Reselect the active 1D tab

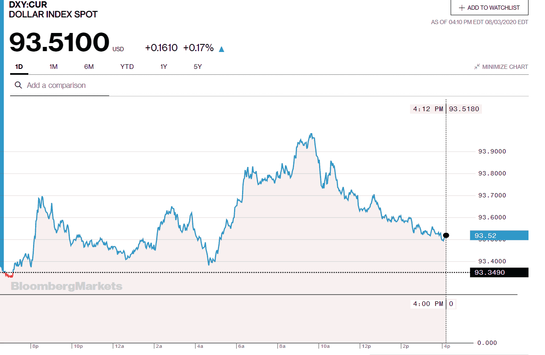pos(19,67)
